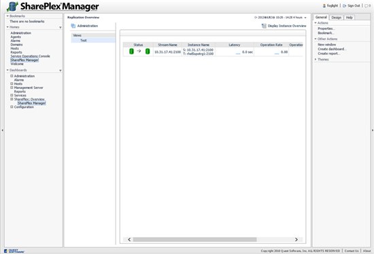Open the time range dropdown
This screenshot has height=254, width=374.
coord(305,18)
